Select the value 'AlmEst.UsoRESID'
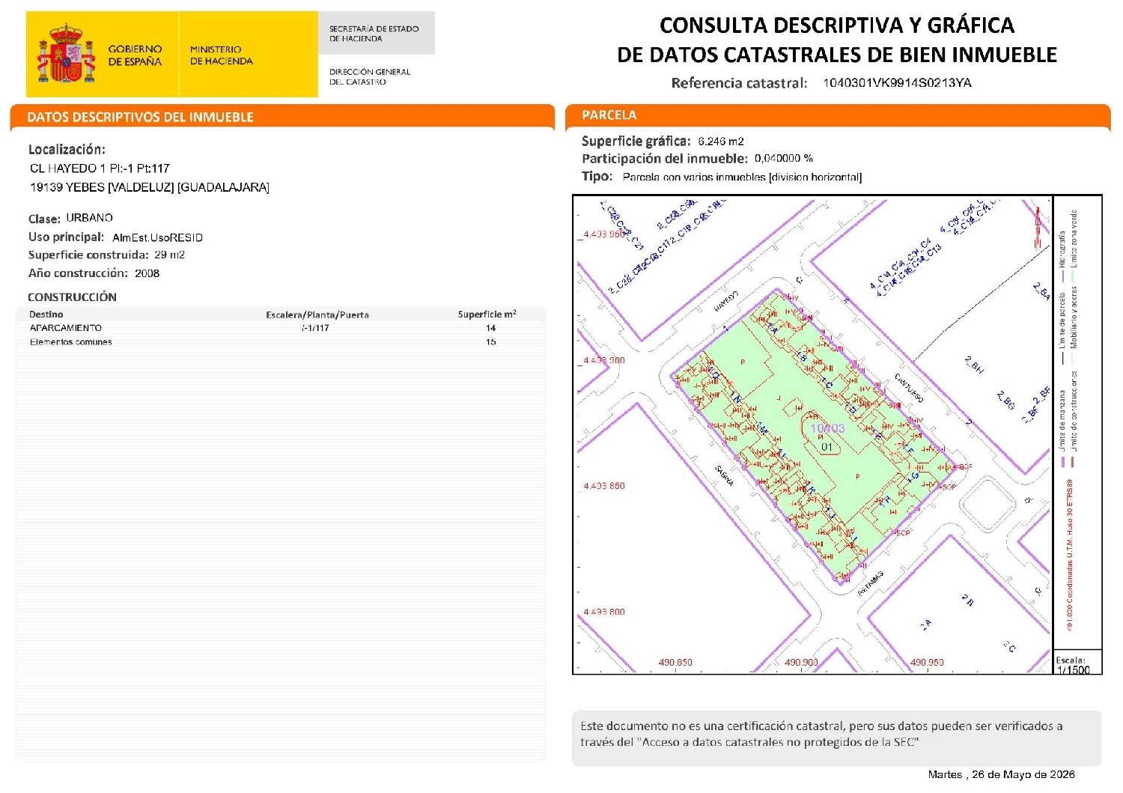The width and height of the screenshot is (1123, 793). coord(157,237)
